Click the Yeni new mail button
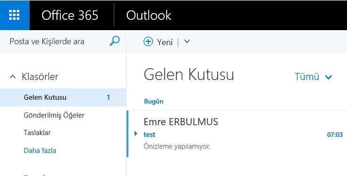 click(158, 41)
